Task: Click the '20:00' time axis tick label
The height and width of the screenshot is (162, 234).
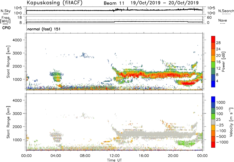Action: click(x=173, y=156)
